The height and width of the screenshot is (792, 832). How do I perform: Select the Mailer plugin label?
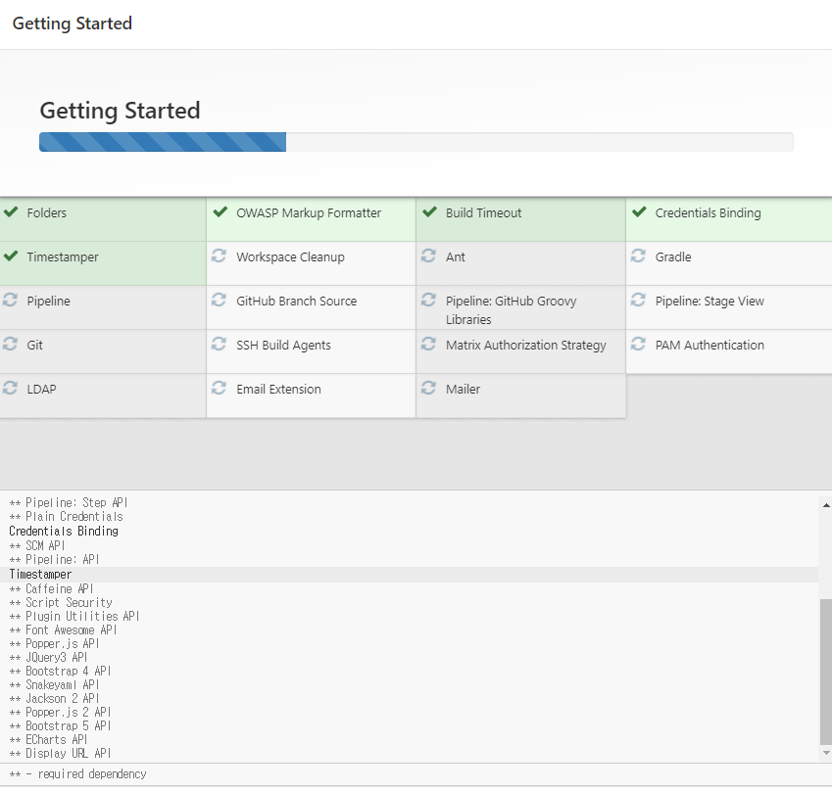tap(463, 389)
